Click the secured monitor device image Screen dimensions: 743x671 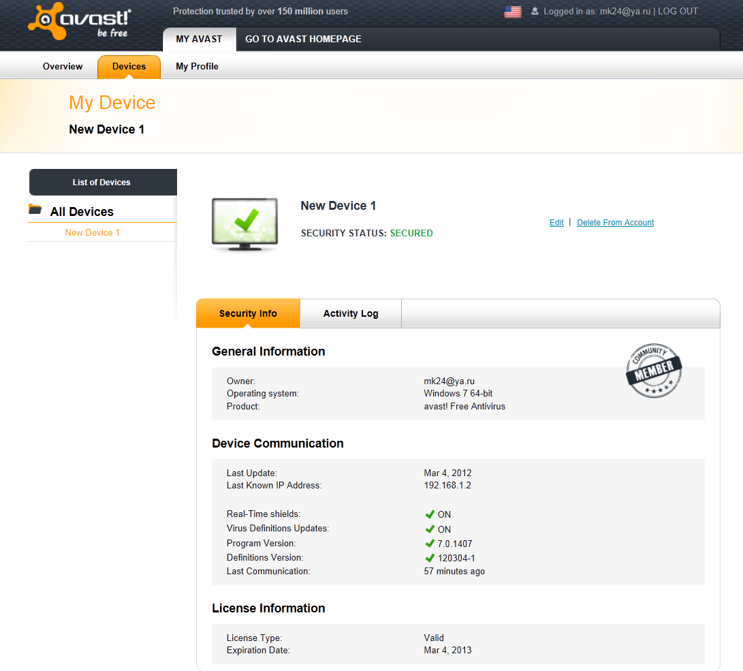click(244, 225)
